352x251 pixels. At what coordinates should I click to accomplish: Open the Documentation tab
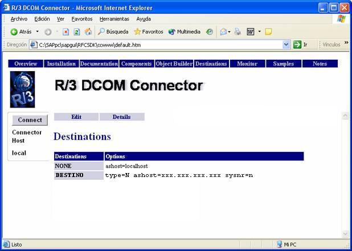point(99,64)
